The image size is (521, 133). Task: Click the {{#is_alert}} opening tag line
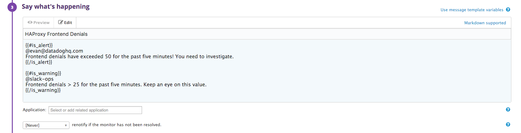[x=39, y=45]
